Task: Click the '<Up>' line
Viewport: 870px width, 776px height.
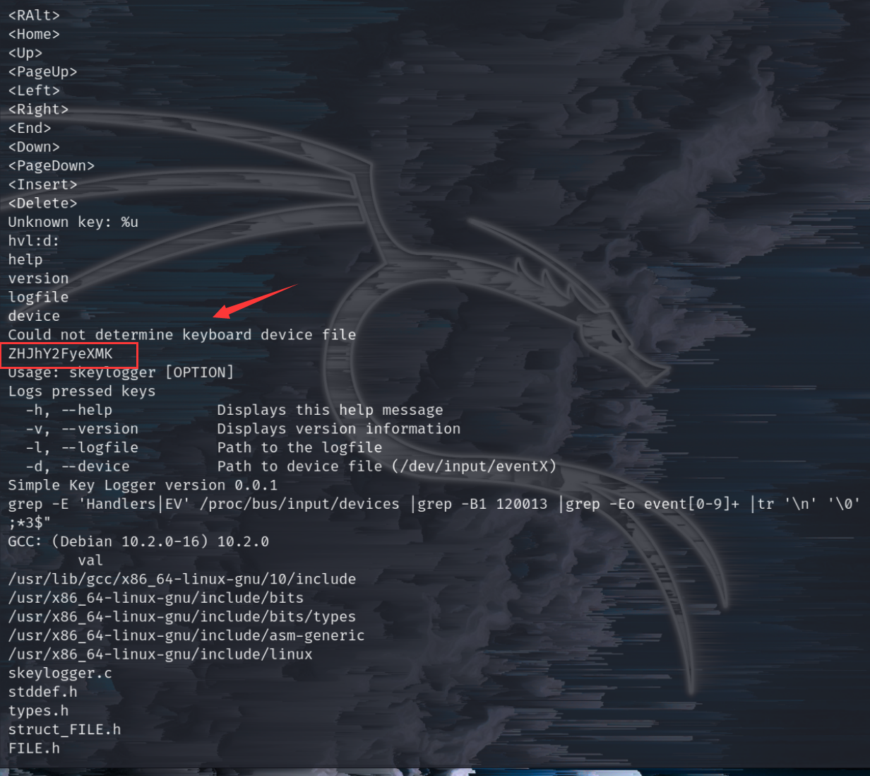Action: (x=25, y=53)
